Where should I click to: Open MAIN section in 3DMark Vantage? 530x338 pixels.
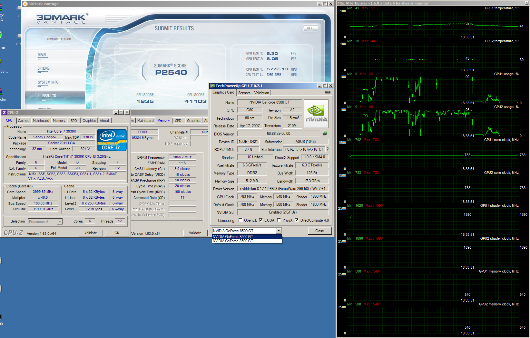42,55
